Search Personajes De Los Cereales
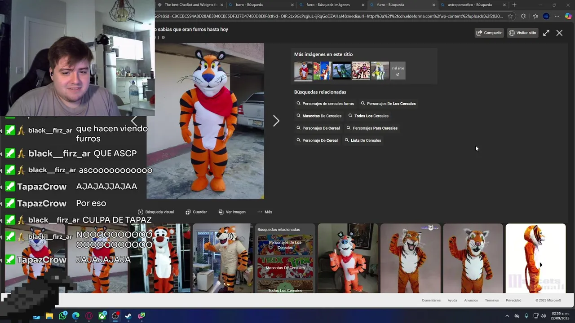 click(388, 104)
